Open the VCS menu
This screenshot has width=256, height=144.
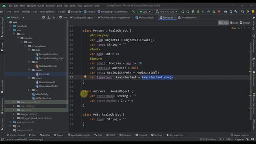pyautogui.click(x=80, y=6)
